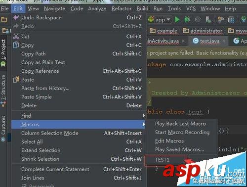The height and width of the screenshot is (187, 247).
Task: Choose Cut in the Edit menu
Action: coord(78,37)
